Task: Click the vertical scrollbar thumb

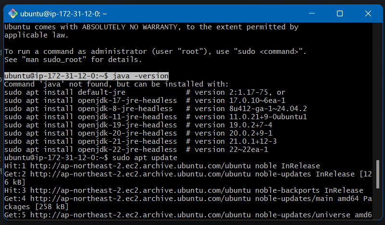Action: pos(378,174)
